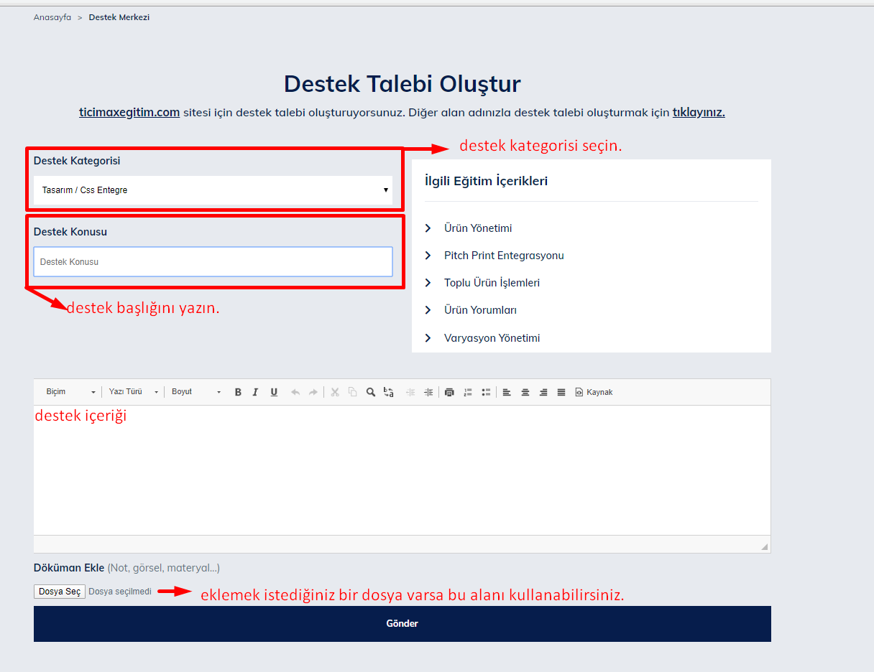Center align the text

(x=525, y=392)
